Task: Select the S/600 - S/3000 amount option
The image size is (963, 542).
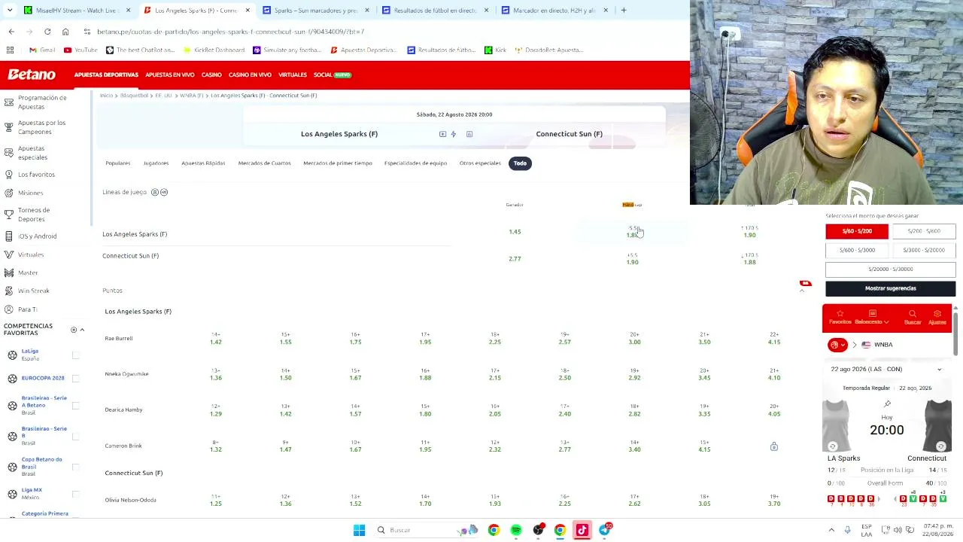Action: [x=857, y=250]
